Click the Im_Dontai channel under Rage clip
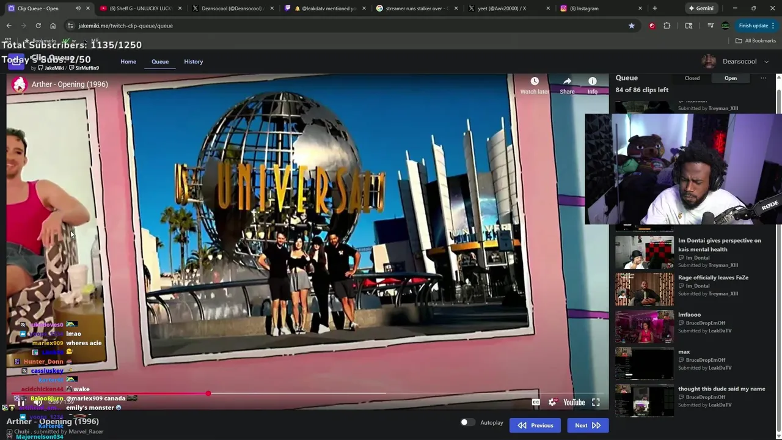The height and width of the screenshot is (440, 782). click(697, 286)
